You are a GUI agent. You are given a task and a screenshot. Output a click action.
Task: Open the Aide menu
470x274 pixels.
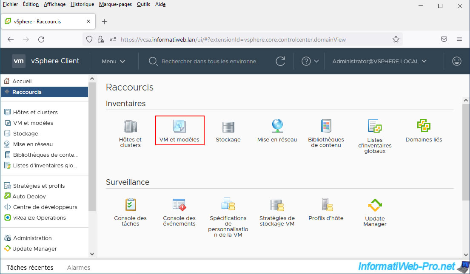click(x=160, y=4)
